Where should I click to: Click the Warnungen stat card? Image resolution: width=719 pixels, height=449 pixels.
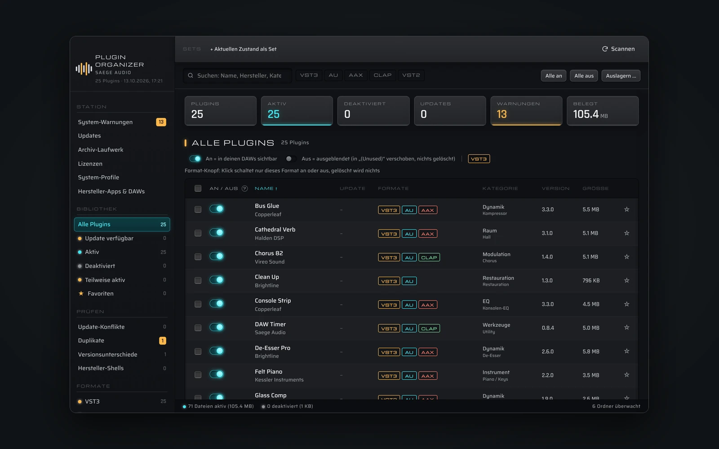click(x=526, y=110)
